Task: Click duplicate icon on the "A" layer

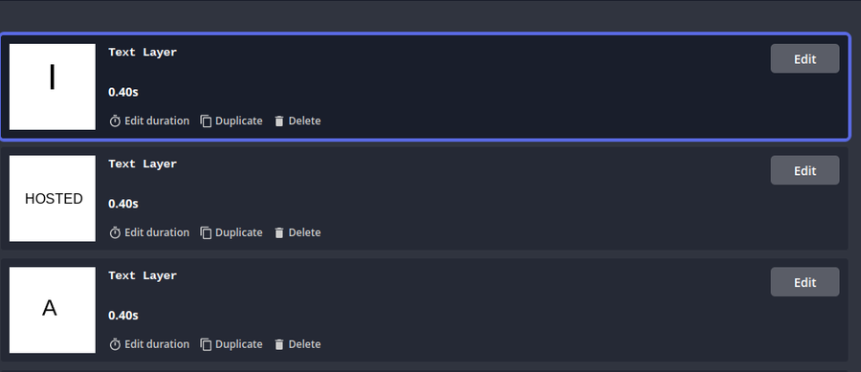Action: [x=206, y=344]
